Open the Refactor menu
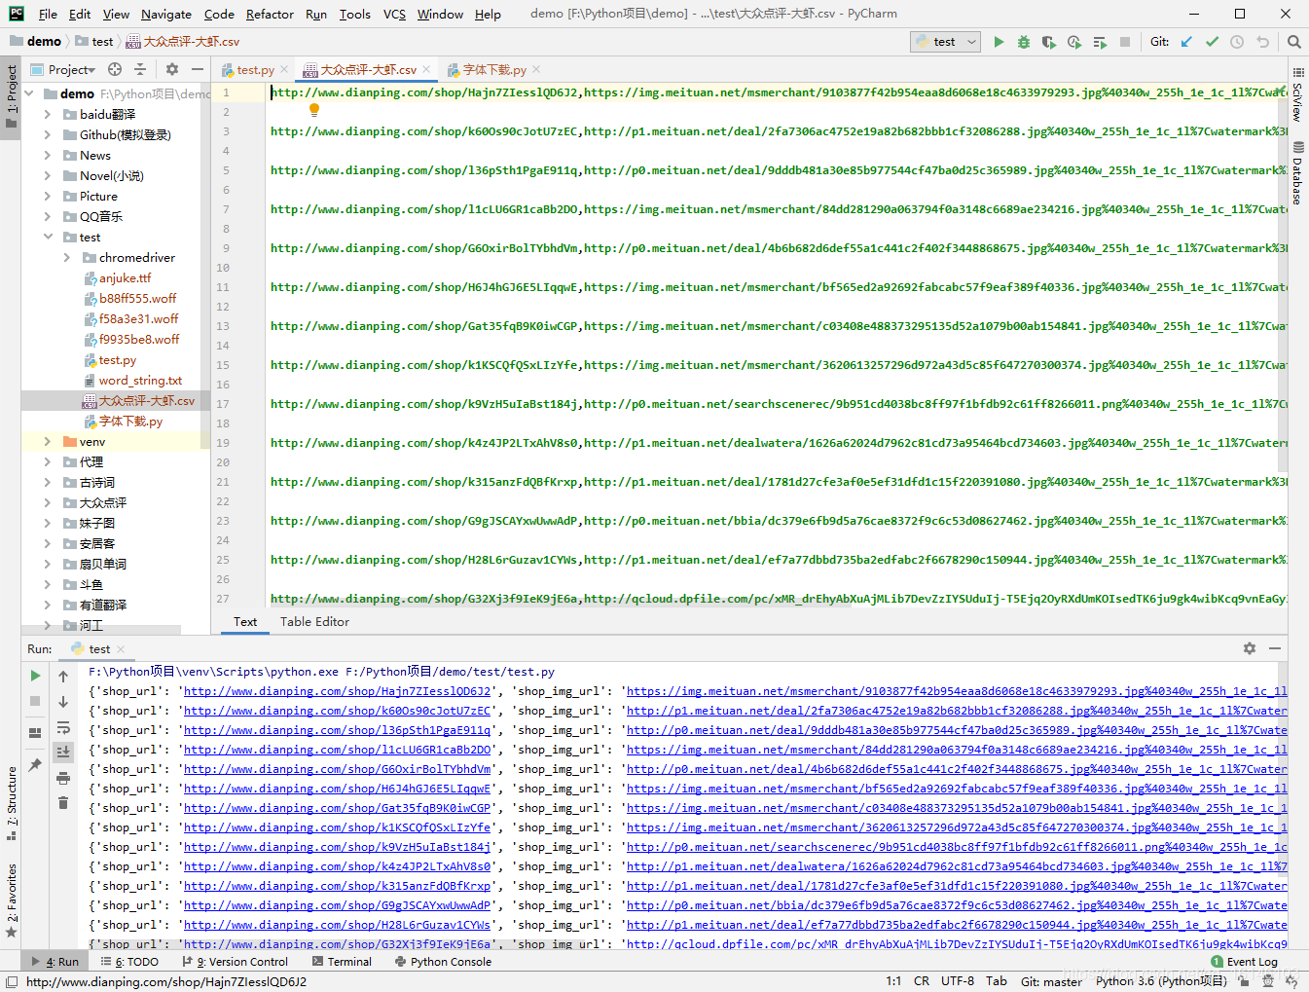Screen dimensions: 1309x992 [270, 14]
